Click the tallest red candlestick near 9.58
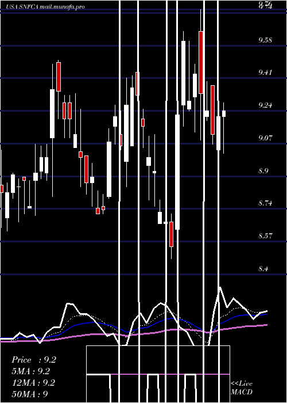This screenshot has width=287, height=403. click(201, 62)
